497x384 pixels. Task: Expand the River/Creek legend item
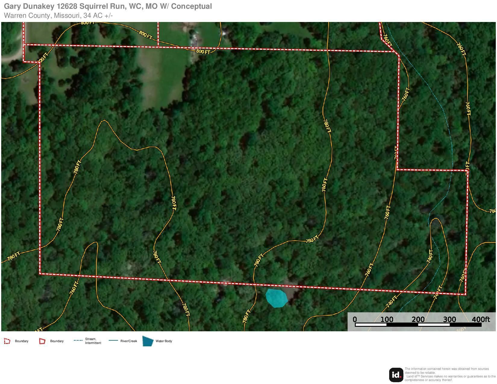point(129,341)
